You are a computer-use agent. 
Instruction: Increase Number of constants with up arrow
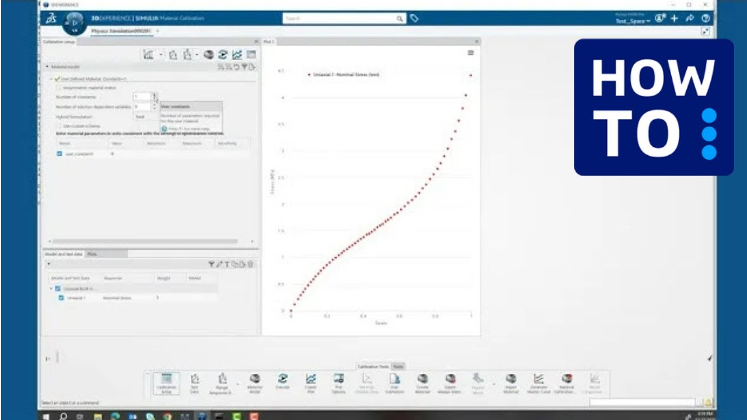(x=155, y=94)
